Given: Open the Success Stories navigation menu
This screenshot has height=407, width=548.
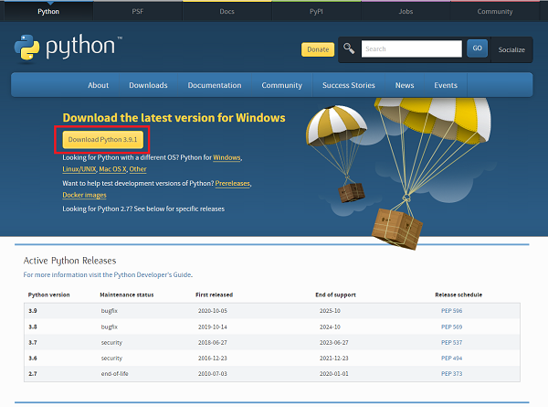Looking at the screenshot, I should (349, 85).
